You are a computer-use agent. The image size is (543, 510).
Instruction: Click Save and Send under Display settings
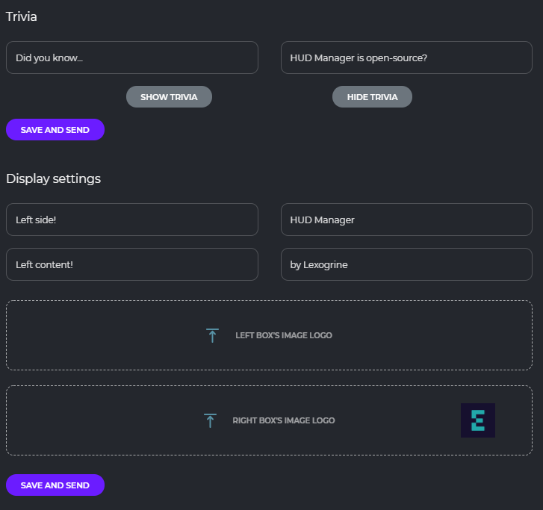(55, 485)
